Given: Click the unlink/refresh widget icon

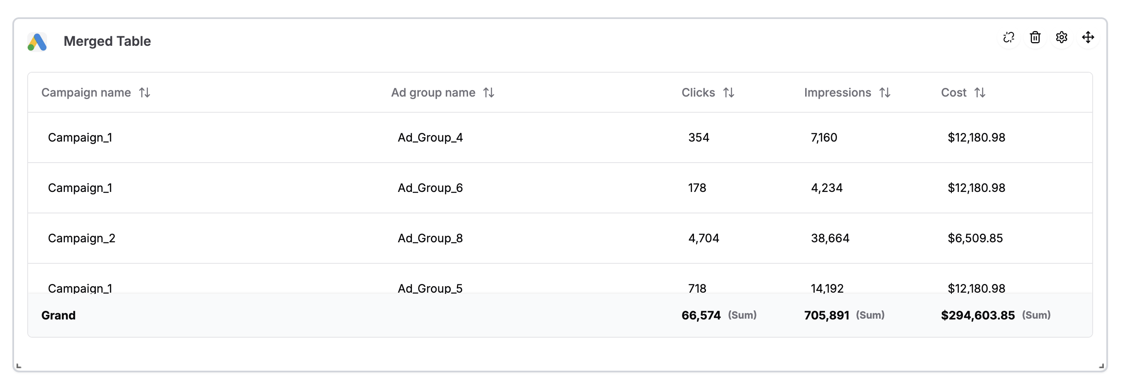Looking at the screenshot, I should [x=1009, y=38].
